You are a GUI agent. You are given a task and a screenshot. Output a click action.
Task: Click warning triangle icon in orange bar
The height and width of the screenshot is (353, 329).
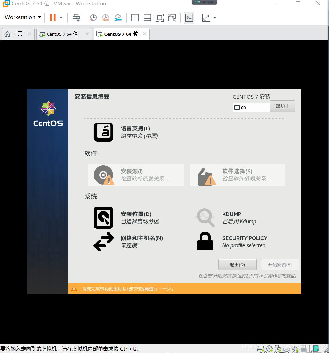coord(74,289)
